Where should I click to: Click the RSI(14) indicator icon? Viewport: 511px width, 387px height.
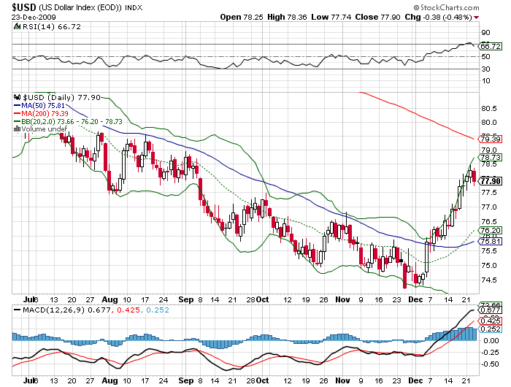17,26
